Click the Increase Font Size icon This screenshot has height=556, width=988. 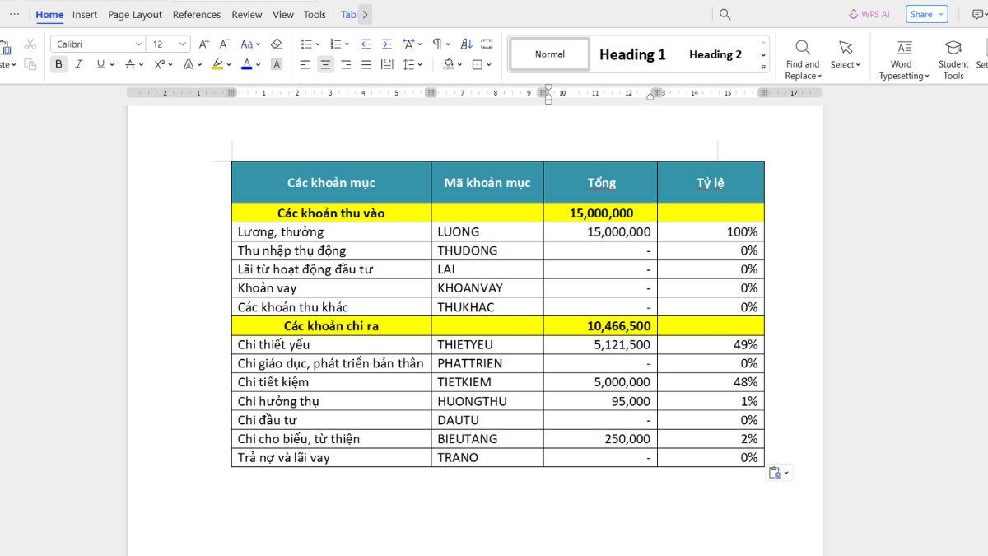coord(204,44)
